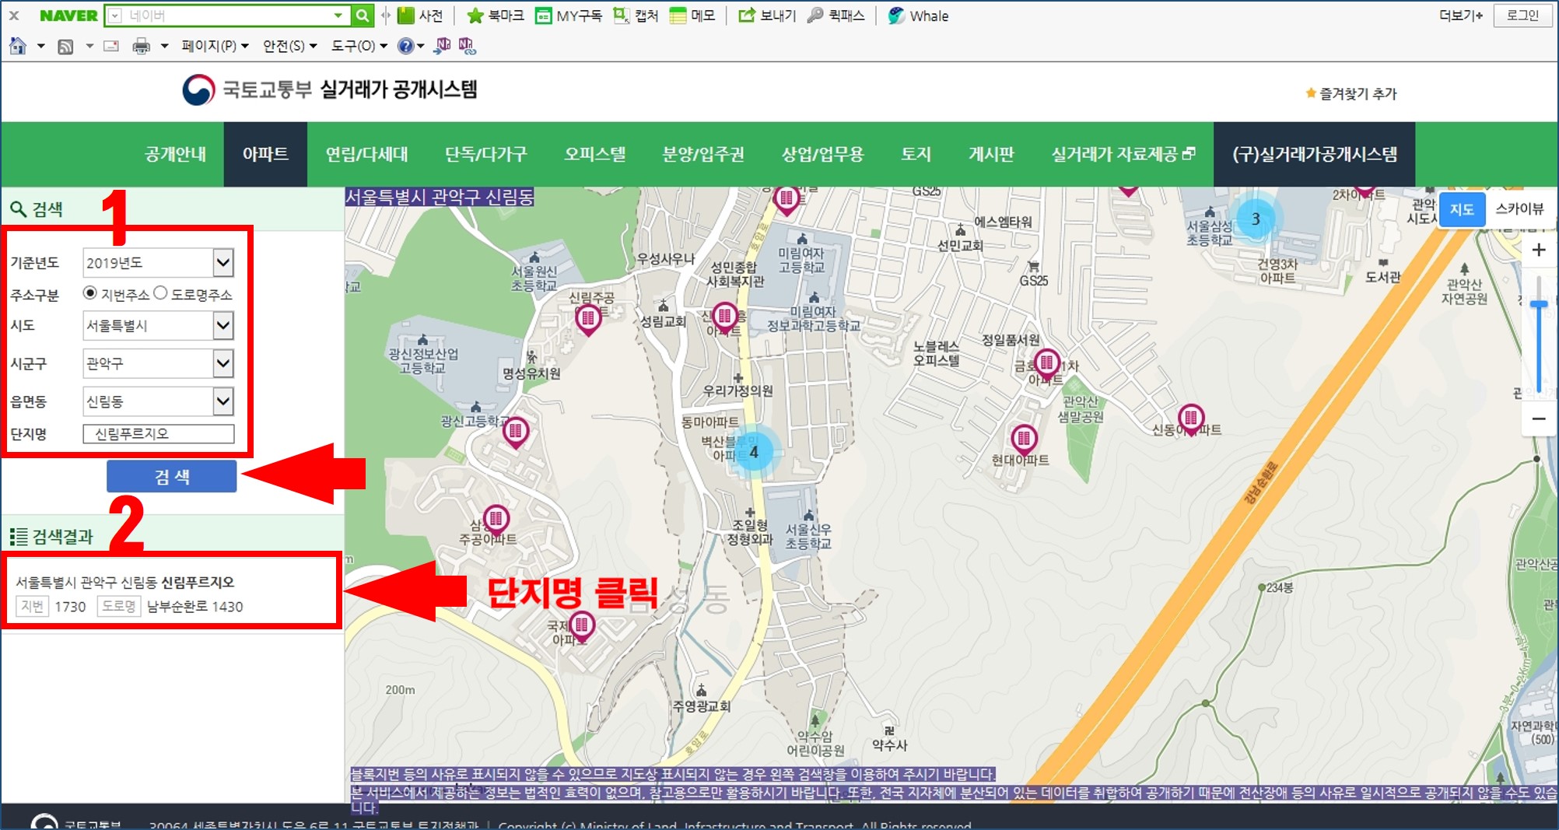Open the 분양/입주권 tab
This screenshot has width=1559, height=830.
click(x=703, y=154)
